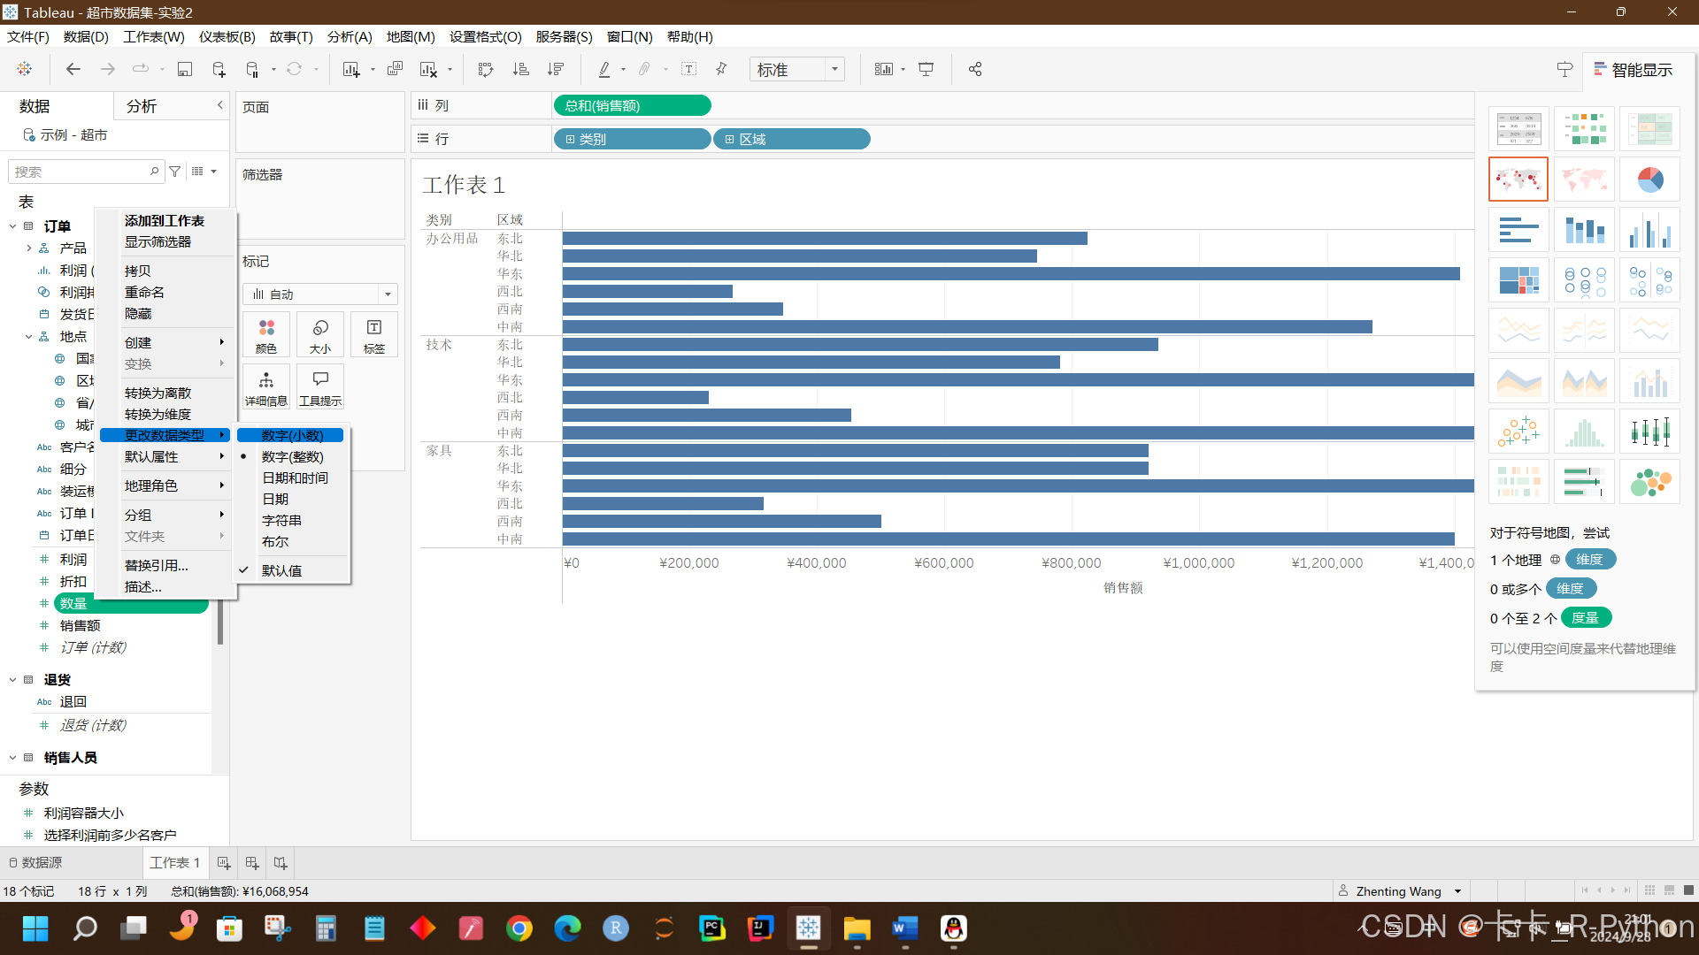This screenshot has height=955, width=1699.
Task: Choose 布尔 data type
Action: pyautogui.click(x=275, y=541)
